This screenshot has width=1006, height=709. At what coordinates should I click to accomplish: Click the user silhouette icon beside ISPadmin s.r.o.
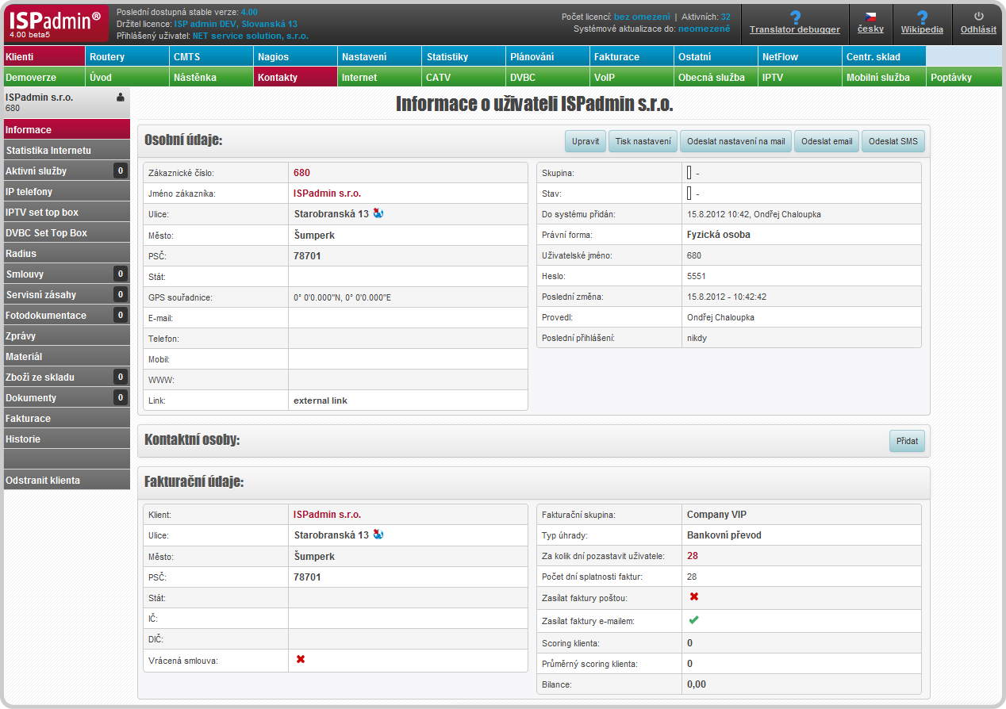tap(120, 97)
